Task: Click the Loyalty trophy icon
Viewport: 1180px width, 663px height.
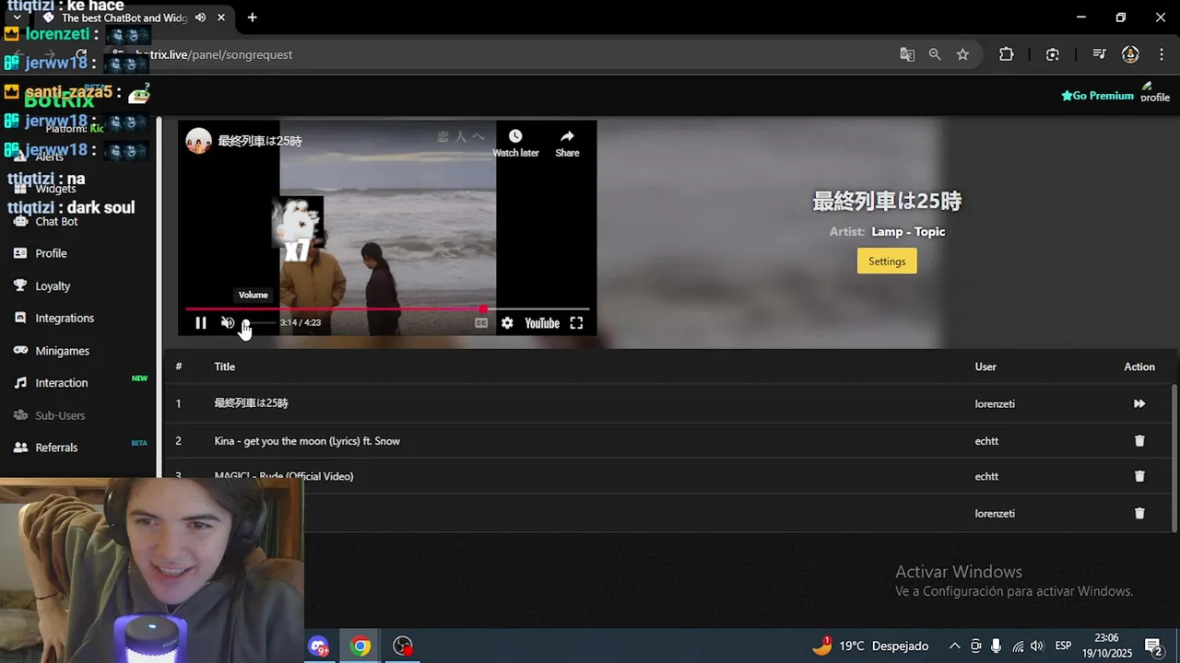Action: coord(20,285)
